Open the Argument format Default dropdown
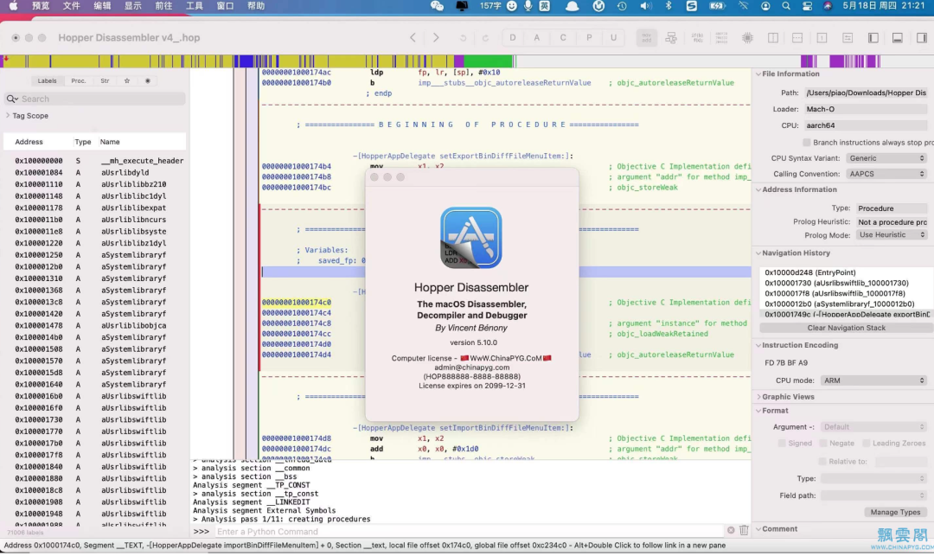This screenshot has height=556, width=934. click(x=873, y=427)
